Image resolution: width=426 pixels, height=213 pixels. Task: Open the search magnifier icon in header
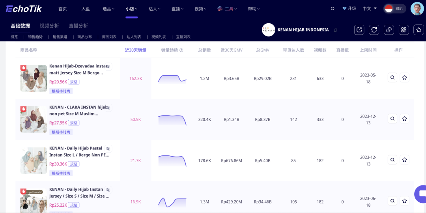333,9
